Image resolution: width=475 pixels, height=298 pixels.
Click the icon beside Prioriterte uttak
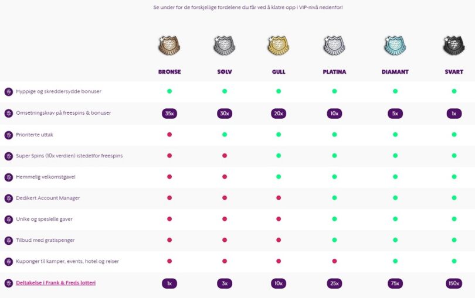coord(8,135)
